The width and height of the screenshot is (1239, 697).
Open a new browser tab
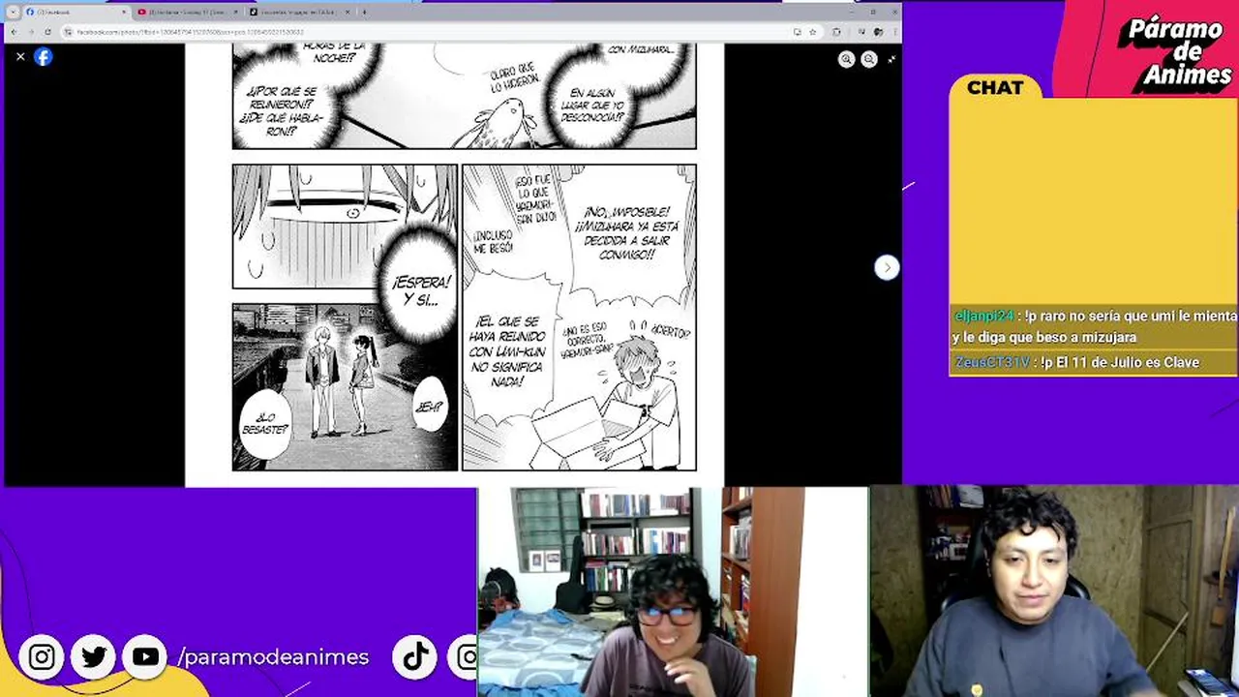coord(364,13)
